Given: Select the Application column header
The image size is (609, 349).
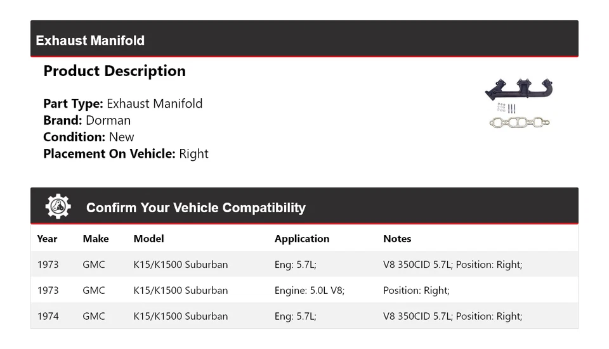Looking at the screenshot, I should [302, 239].
